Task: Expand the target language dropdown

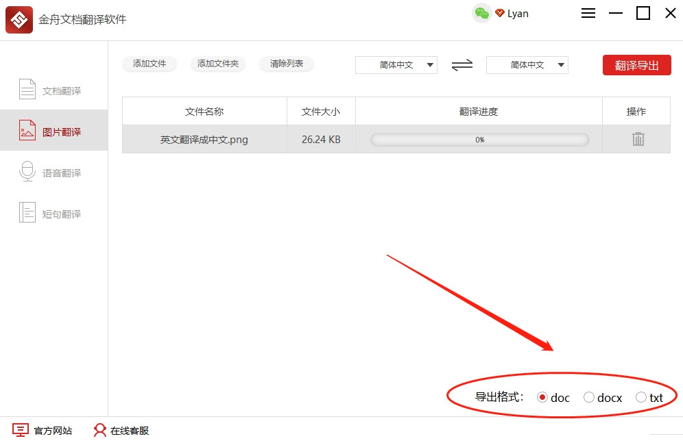Action: [527, 65]
